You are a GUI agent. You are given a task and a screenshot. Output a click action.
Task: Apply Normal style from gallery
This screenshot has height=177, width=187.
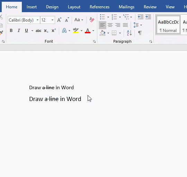(x=168, y=25)
